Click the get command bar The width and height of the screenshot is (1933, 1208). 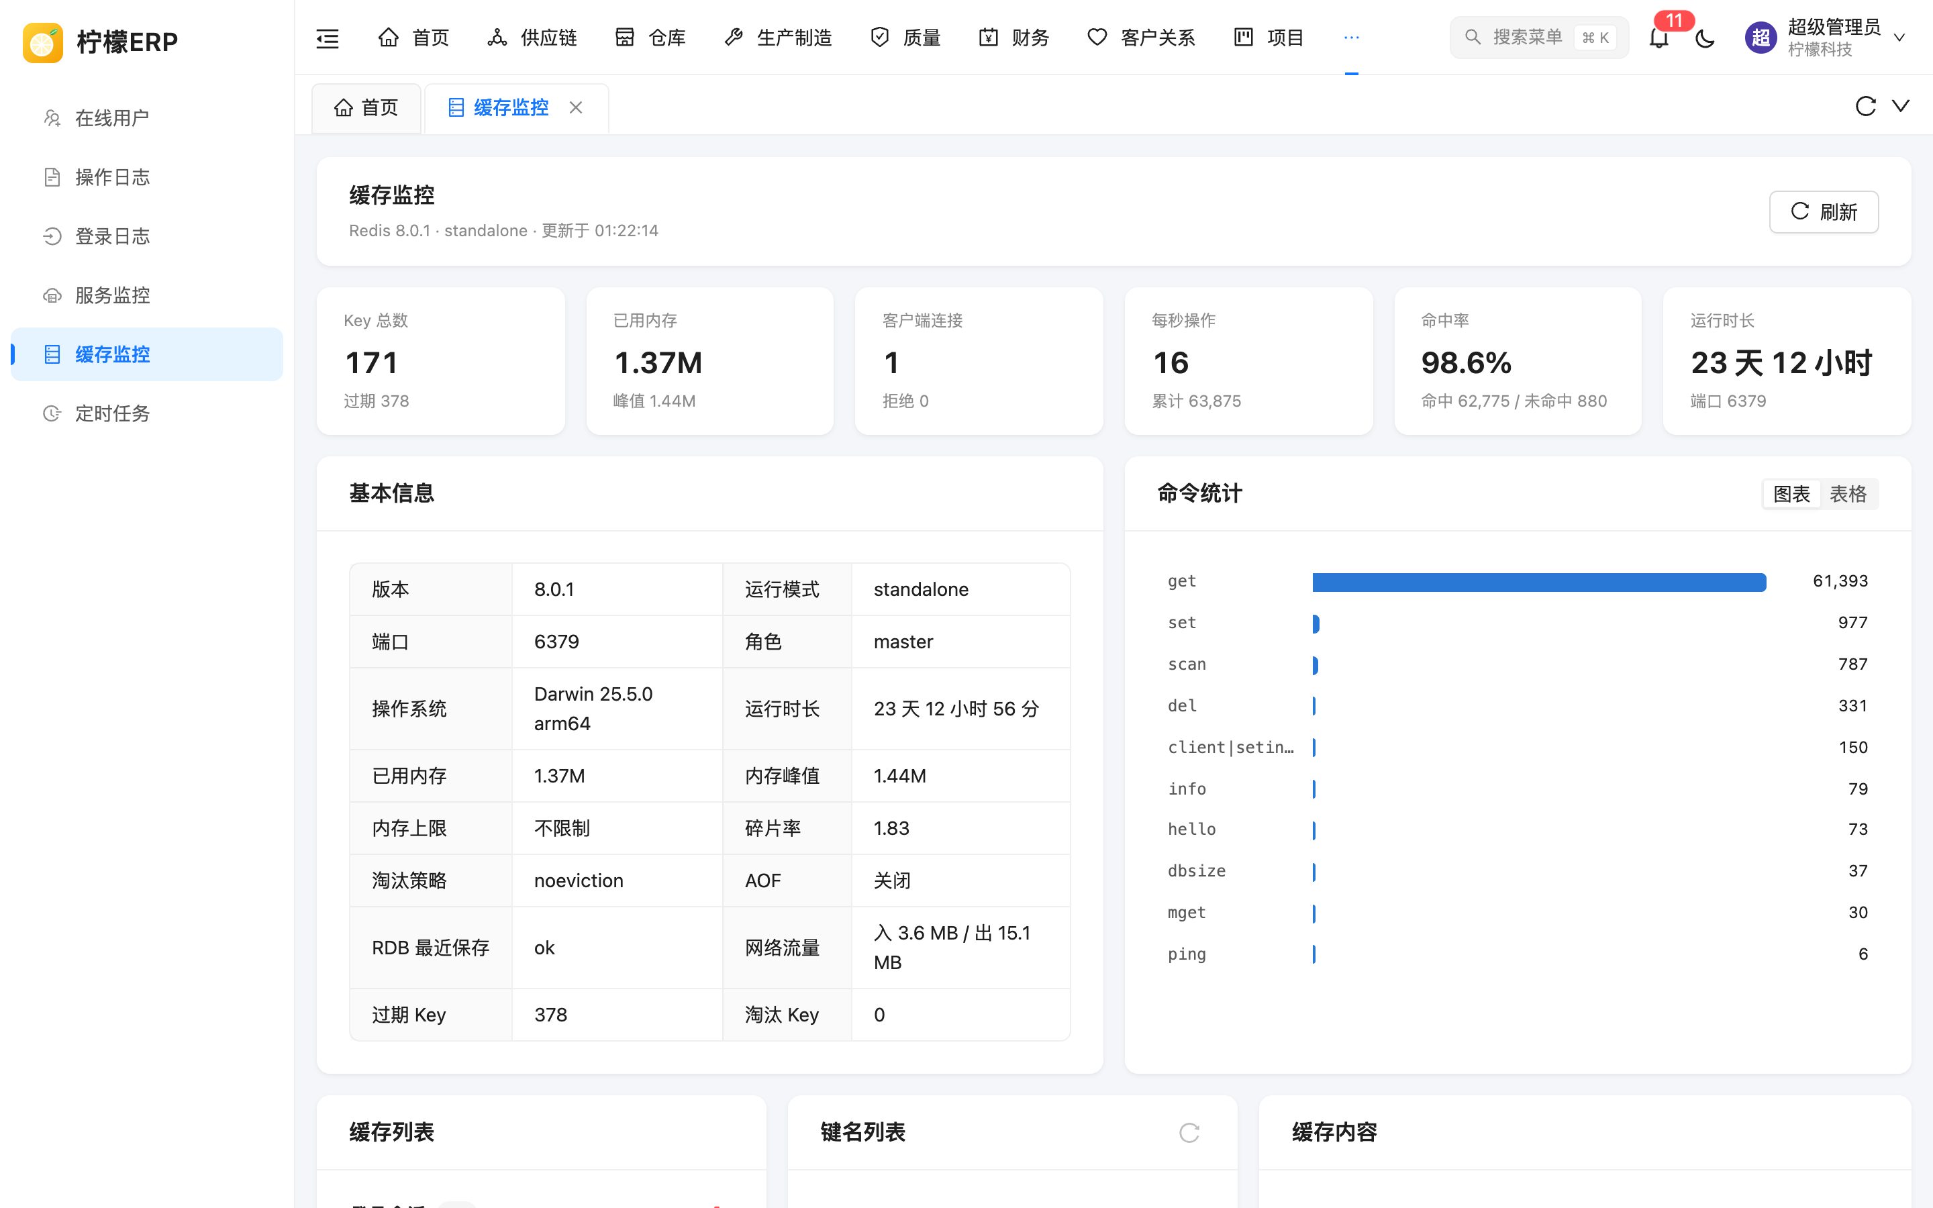(x=1538, y=582)
